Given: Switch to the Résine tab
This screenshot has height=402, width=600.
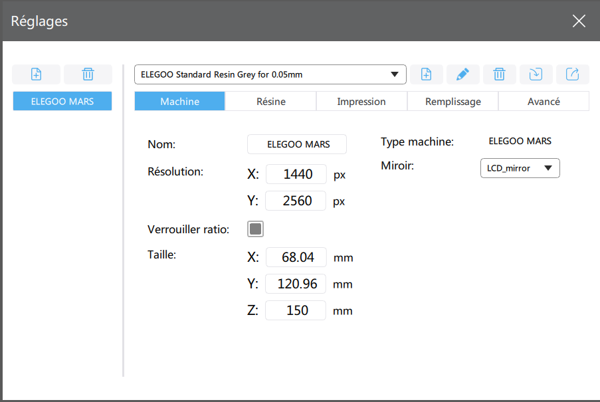Looking at the screenshot, I should click(270, 102).
